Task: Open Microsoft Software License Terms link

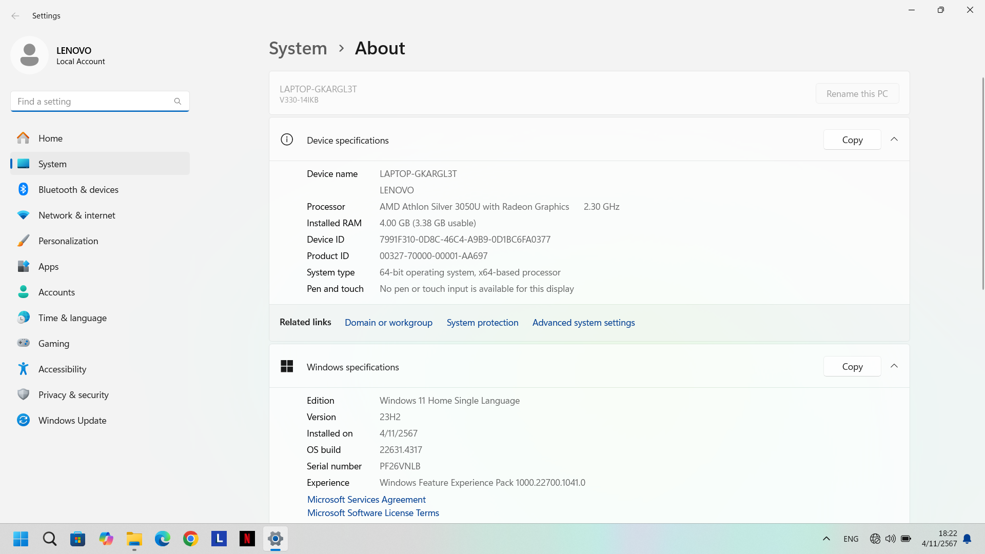Action: (x=373, y=512)
